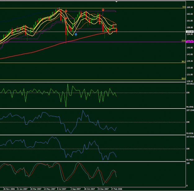This screenshot has width=194, height=191.
Task: Click the 2 Sep 2007 date label
Action: 76,189
